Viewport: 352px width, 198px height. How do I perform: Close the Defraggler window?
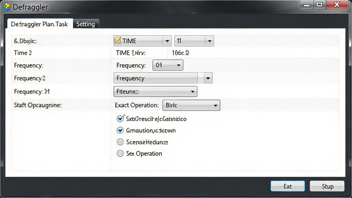pyautogui.click(x=337, y=5)
